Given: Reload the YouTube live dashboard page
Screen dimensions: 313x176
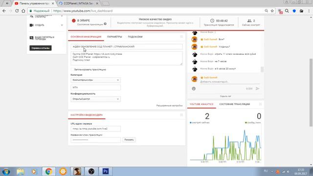Looking at the screenshot, I should click(17, 11).
